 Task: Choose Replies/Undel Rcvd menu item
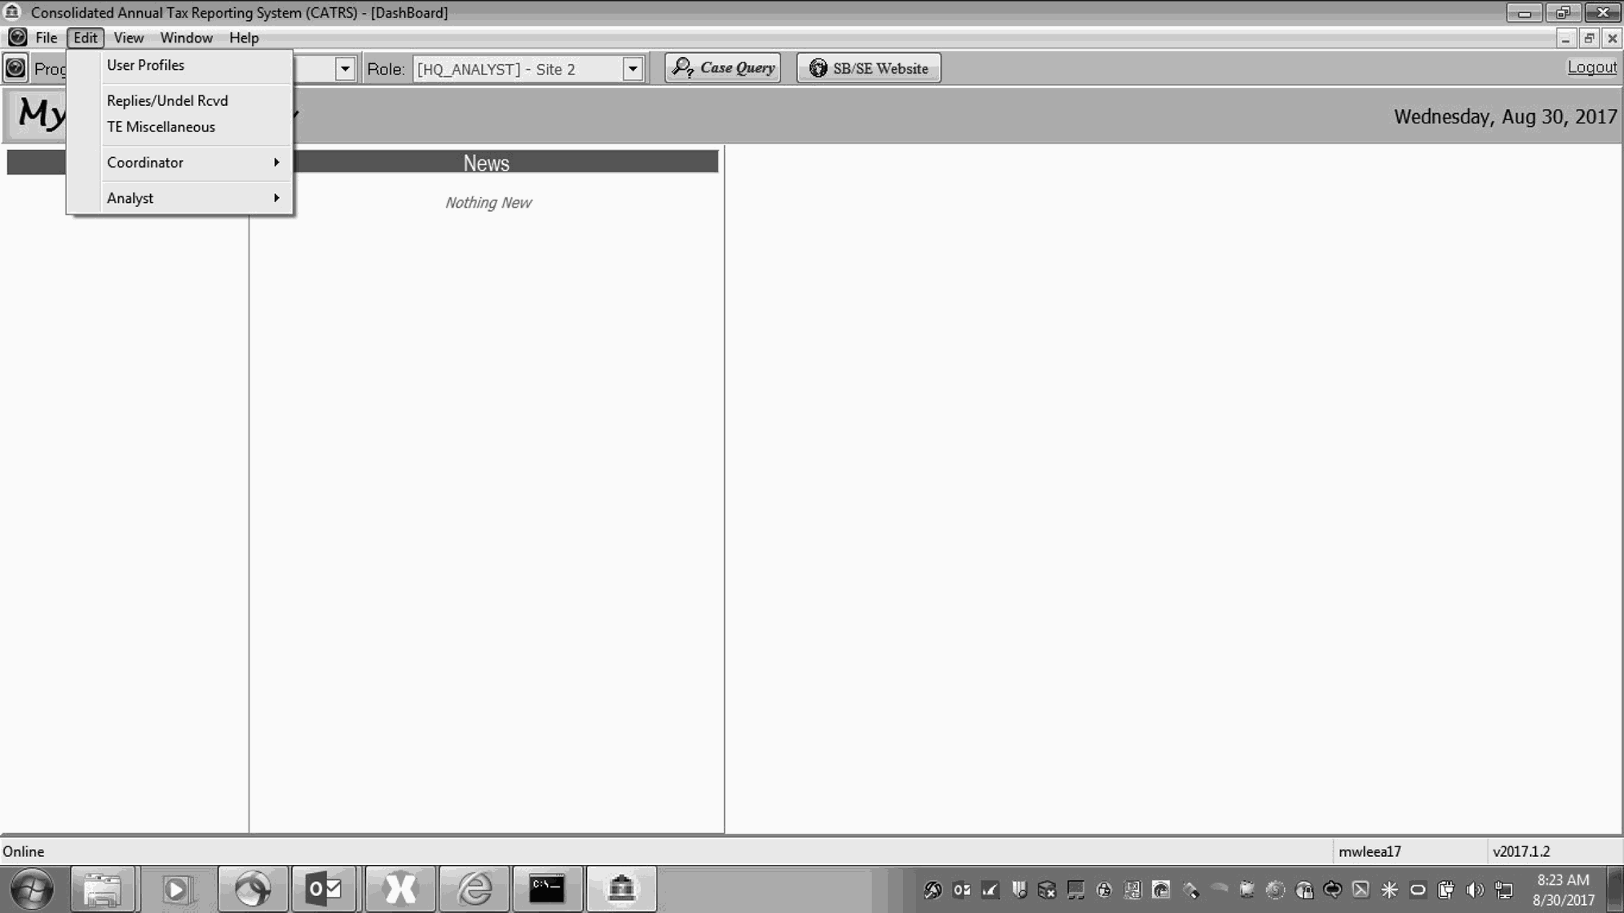(168, 100)
